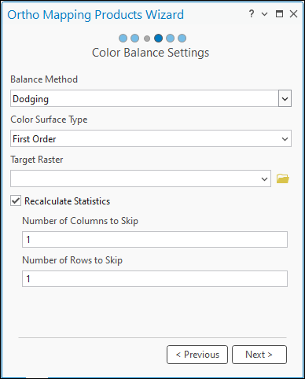
Task: Click the Color Surface Type label
Action: 49,120
